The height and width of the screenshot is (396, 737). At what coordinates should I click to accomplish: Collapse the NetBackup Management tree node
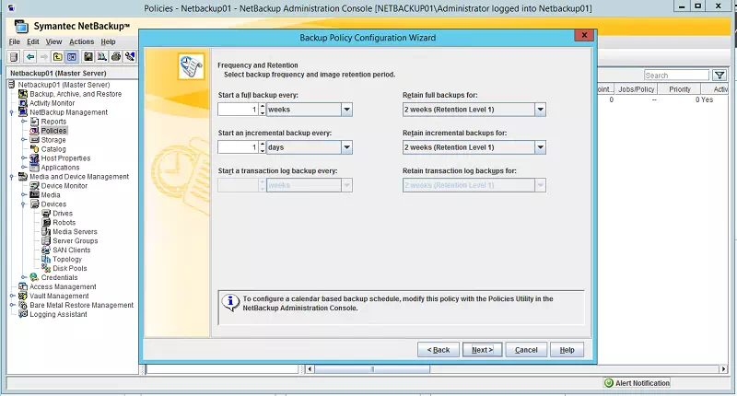[12, 112]
